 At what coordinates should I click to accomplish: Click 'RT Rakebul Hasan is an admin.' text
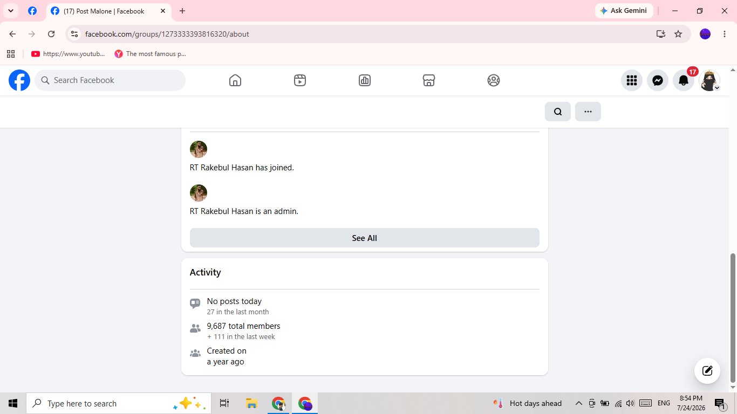[244, 211]
